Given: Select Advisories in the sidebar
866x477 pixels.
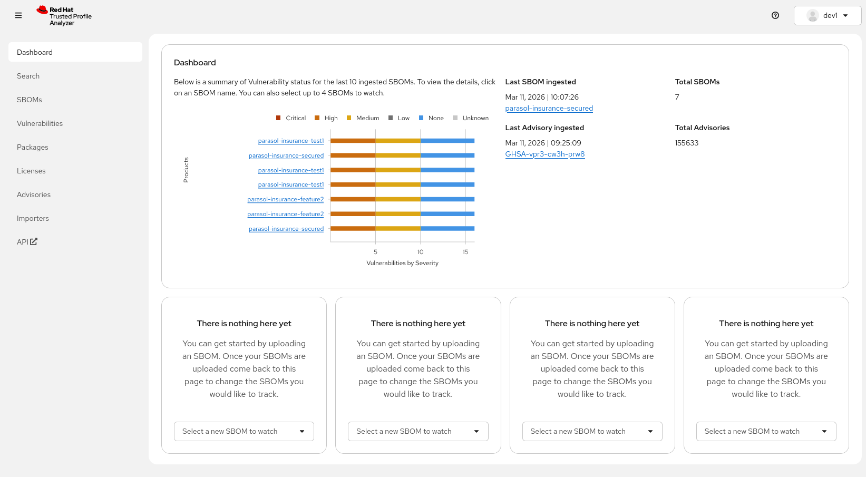Looking at the screenshot, I should tap(33, 194).
